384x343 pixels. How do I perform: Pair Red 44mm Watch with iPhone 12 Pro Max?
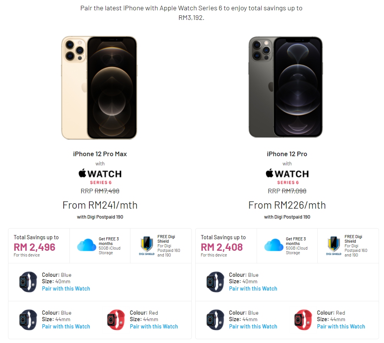[154, 327]
